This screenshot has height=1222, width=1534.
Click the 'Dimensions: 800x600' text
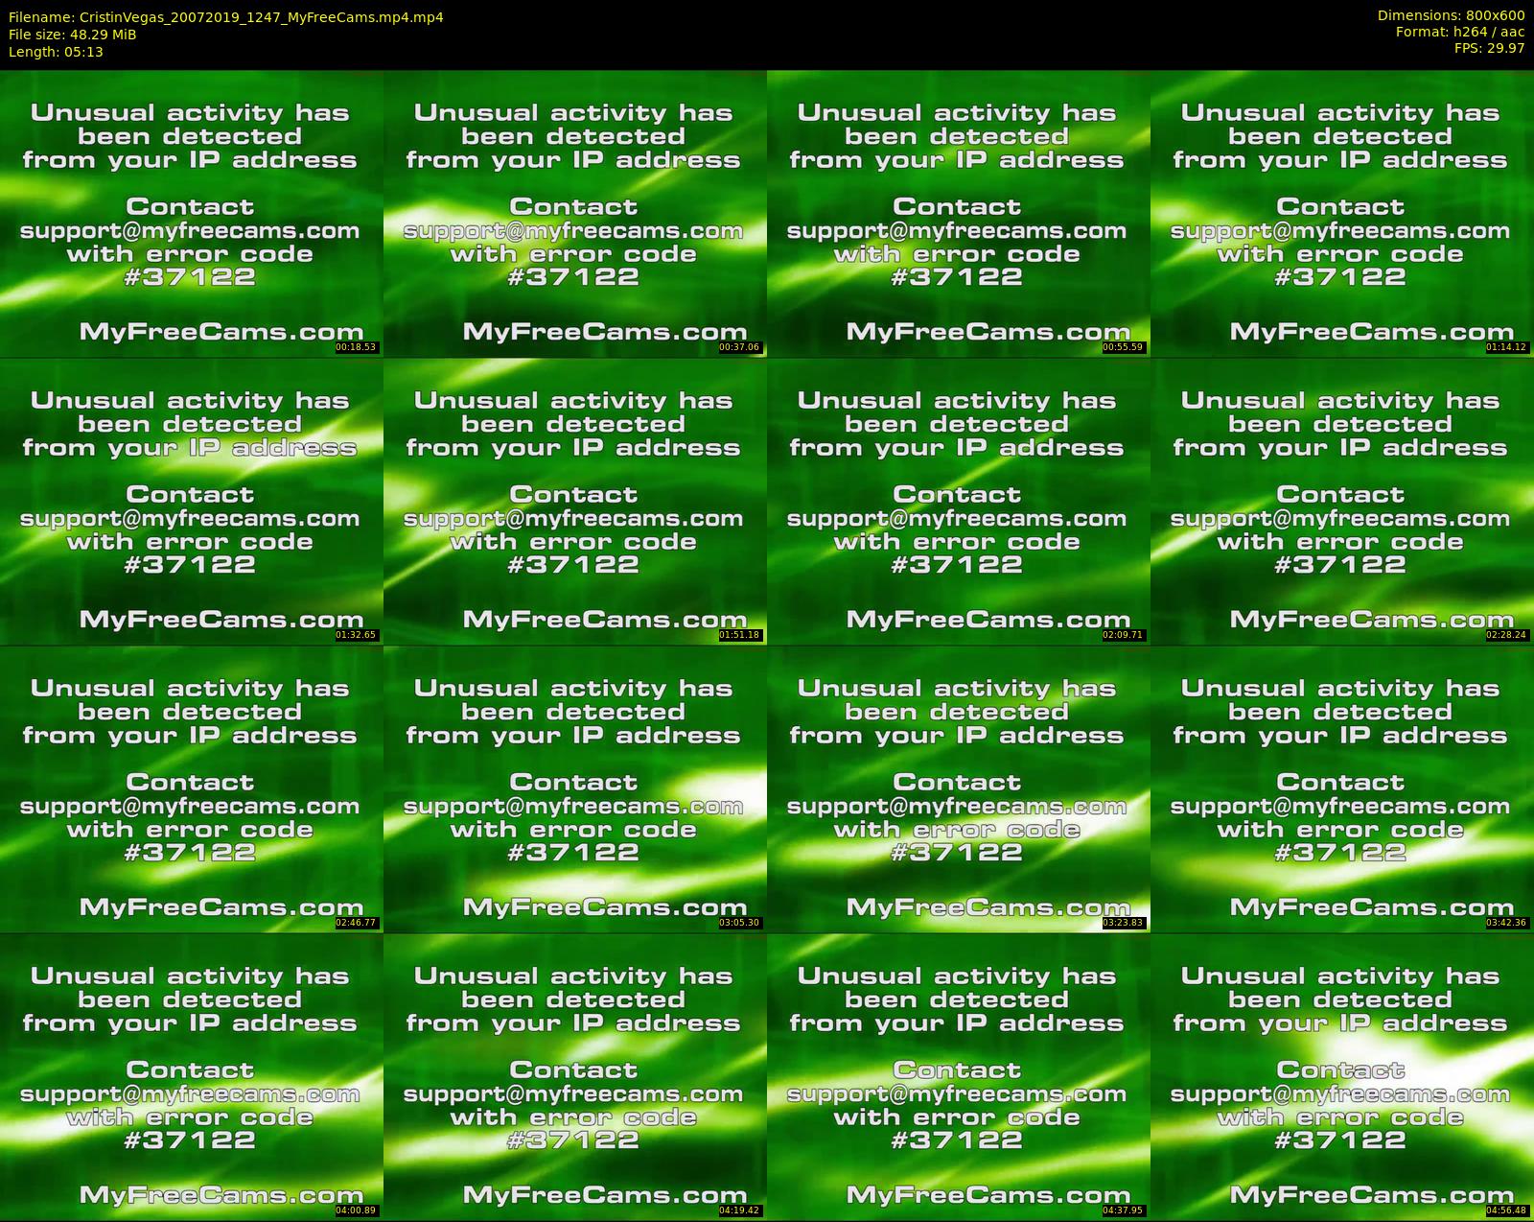coord(1451,15)
